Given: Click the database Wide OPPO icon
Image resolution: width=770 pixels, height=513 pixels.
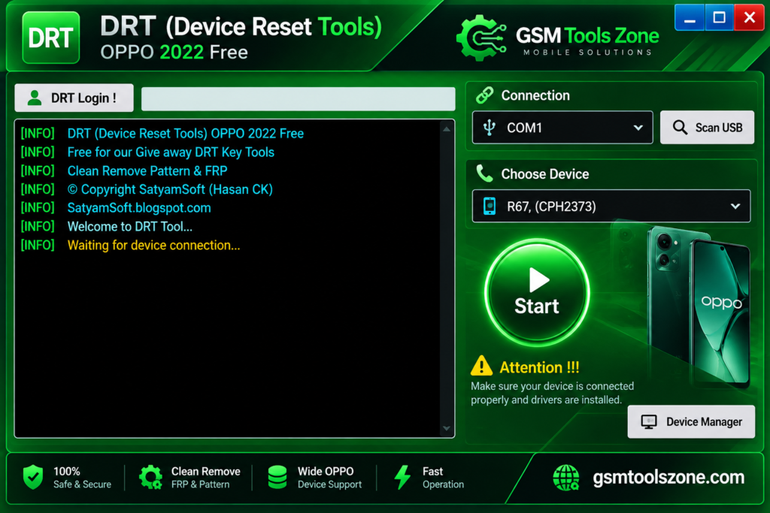Looking at the screenshot, I should [x=277, y=477].
